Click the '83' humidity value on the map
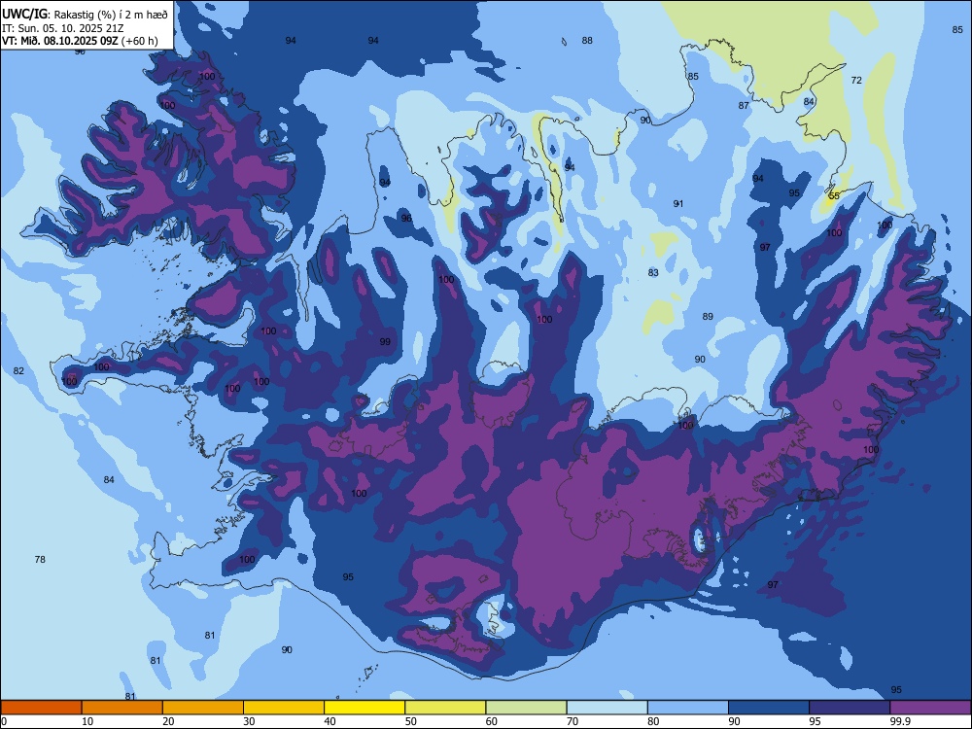 tap(653, 273)
